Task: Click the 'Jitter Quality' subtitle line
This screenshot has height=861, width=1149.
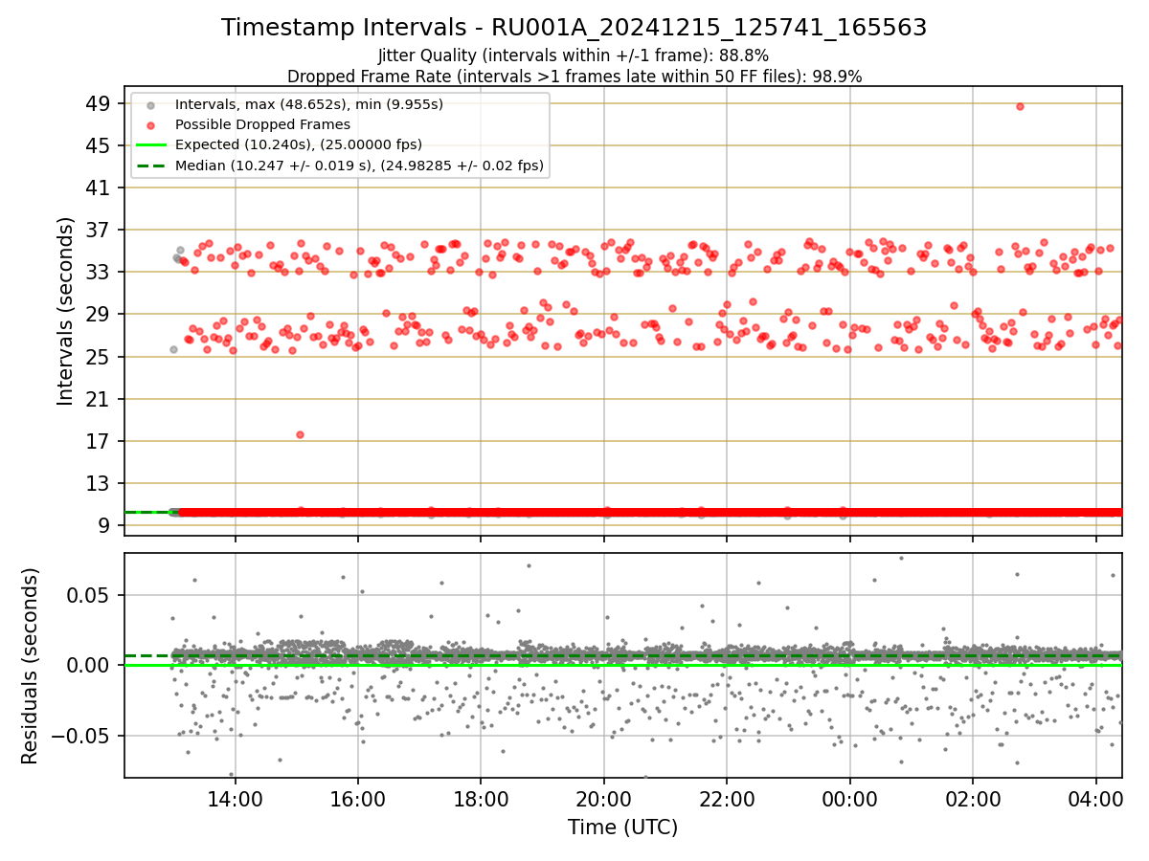Action: [x=574, y=55]
